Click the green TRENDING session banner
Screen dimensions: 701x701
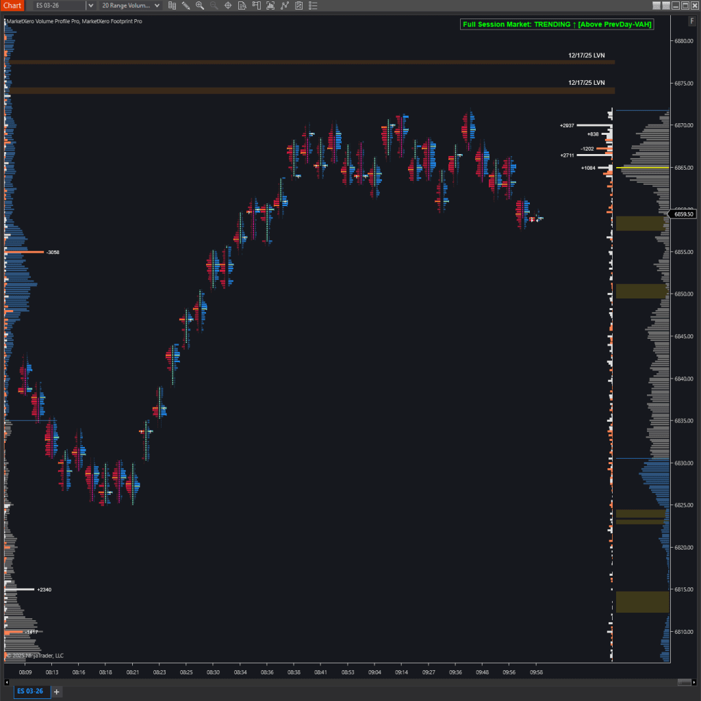tap(557, 23)
